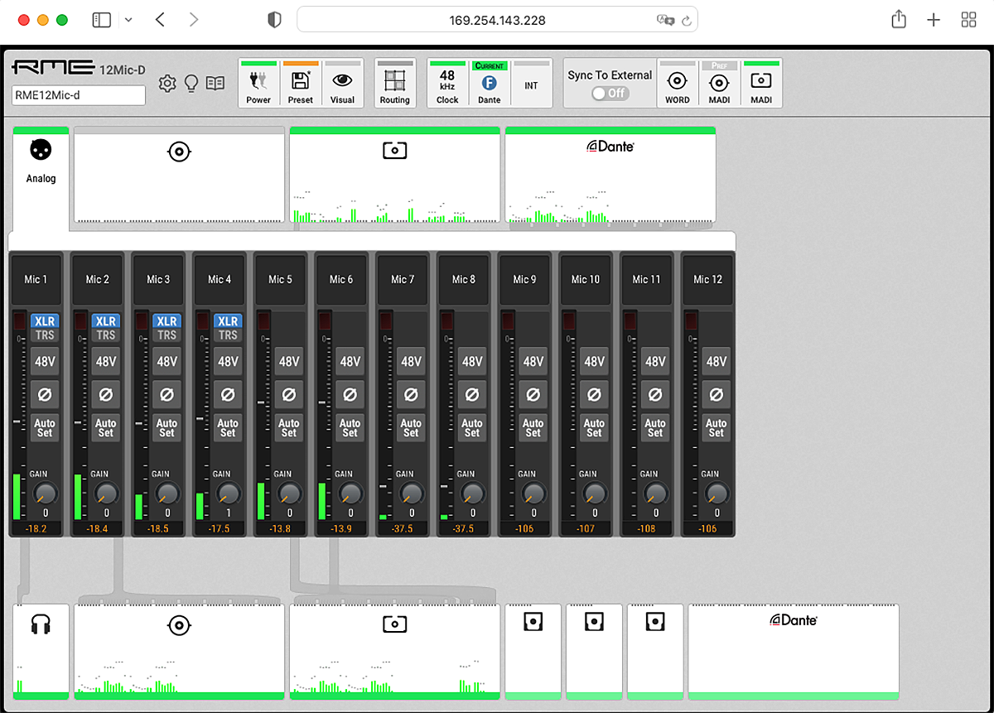Open the device settings gear
The width and height of the screenshot is (994, 713).
coord(166,83)
